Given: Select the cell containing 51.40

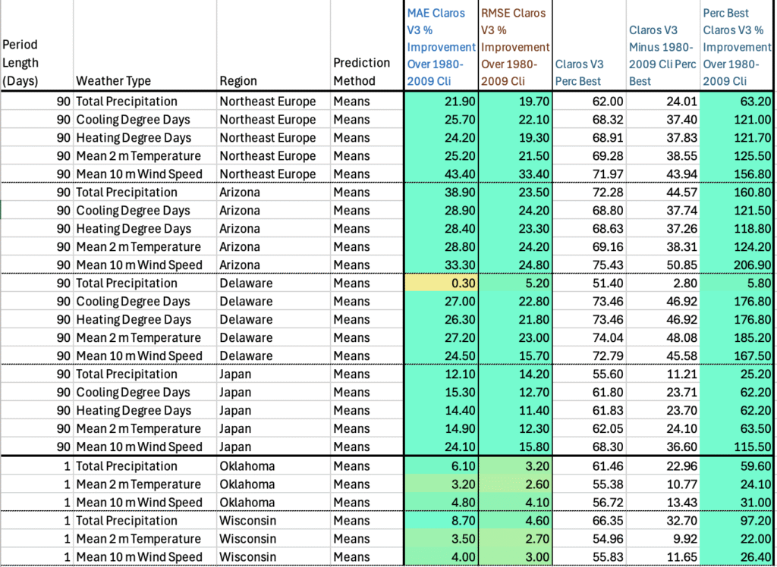Looking at the screenshot, I should (589, 283).
